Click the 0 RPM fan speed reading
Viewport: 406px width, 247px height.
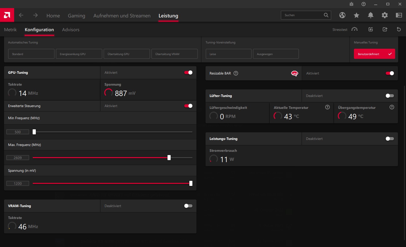click(228, 116)
